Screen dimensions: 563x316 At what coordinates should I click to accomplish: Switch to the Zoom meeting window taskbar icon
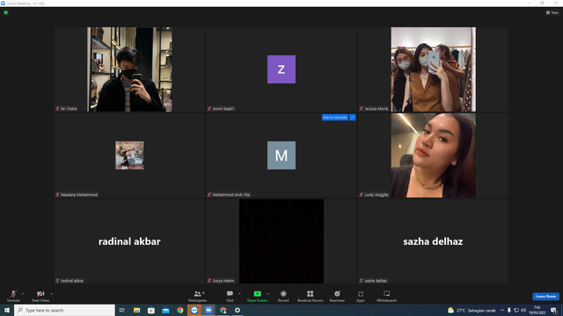(x=208, y=310)
